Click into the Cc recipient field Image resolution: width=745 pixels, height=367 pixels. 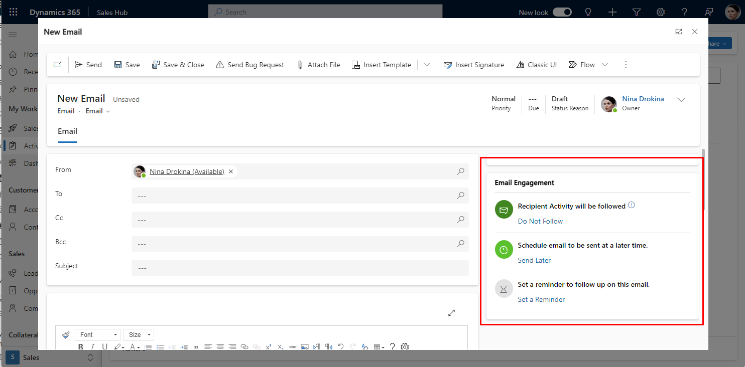click(x=300, y=220)
